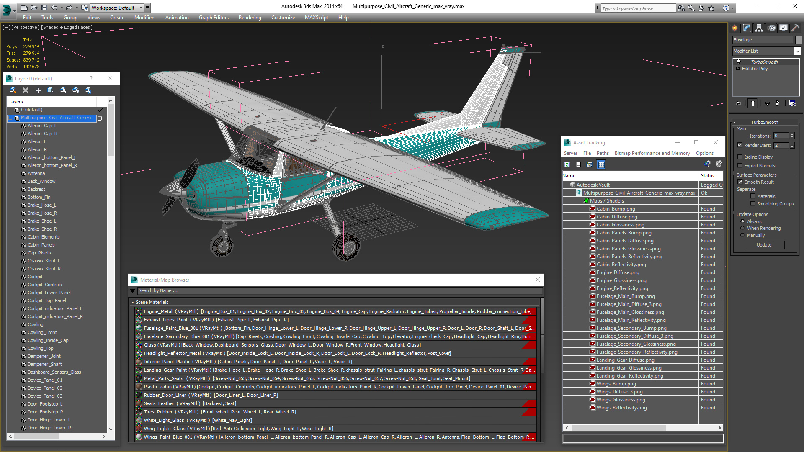Toggle TurboSmooth modifier lightbulb visibility

pyautogui.click(x=739, y=62)
